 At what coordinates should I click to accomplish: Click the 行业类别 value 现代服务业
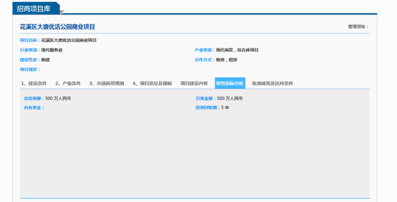click(52, 50)
